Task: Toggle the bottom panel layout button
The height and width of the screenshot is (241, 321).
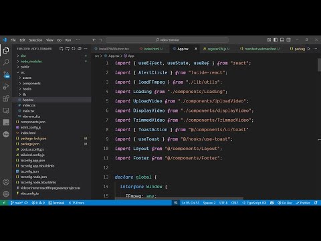Action: (x=282, y=39)
